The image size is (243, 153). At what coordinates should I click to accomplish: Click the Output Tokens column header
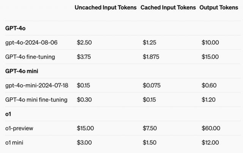[219, 7]
